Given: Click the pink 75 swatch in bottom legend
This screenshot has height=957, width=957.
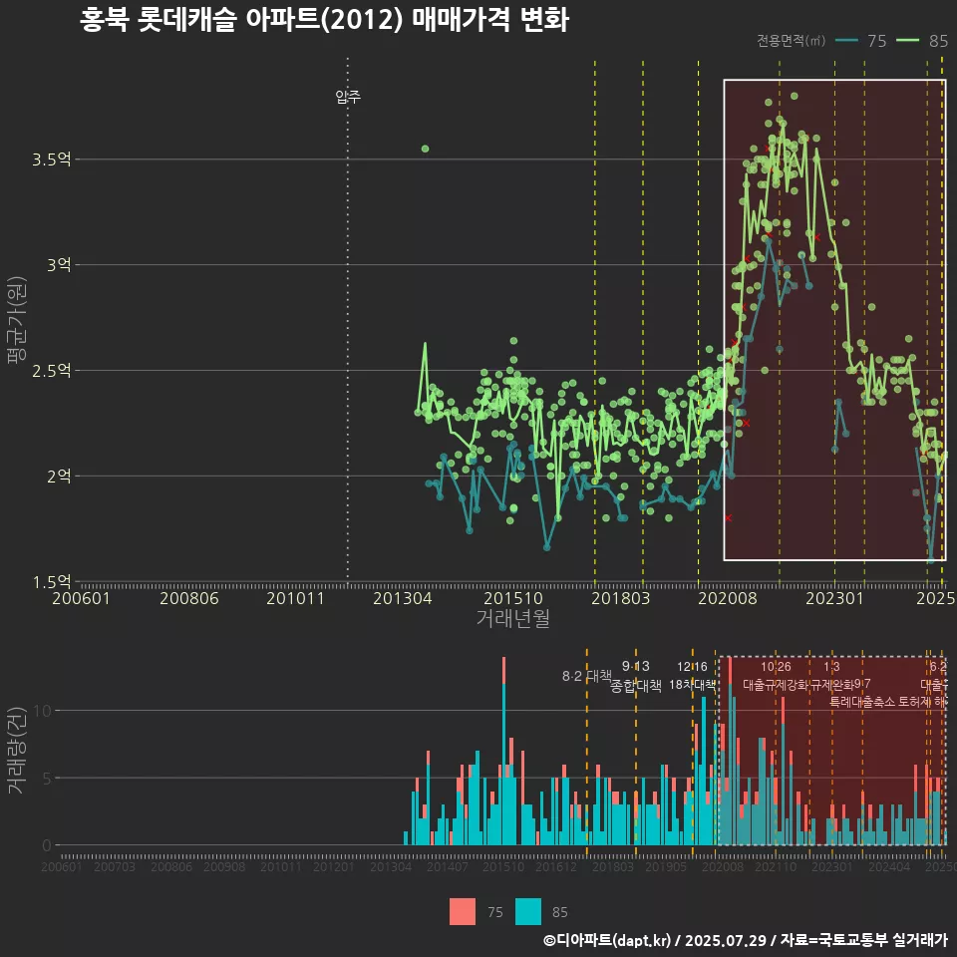Looking at the screenshot, I should point(462,912).
